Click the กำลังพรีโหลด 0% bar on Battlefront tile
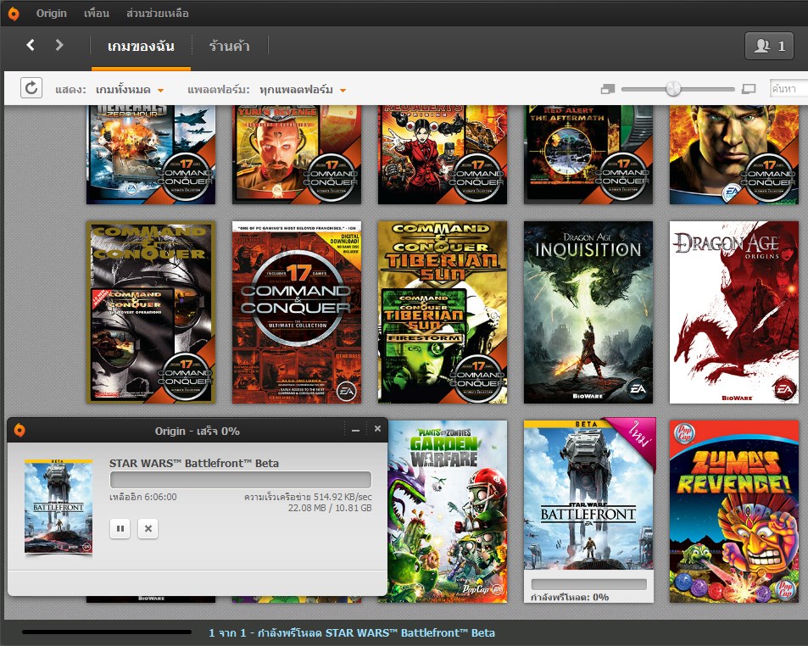The height and width of the screenshot is (646, 808). coord(589,584)
